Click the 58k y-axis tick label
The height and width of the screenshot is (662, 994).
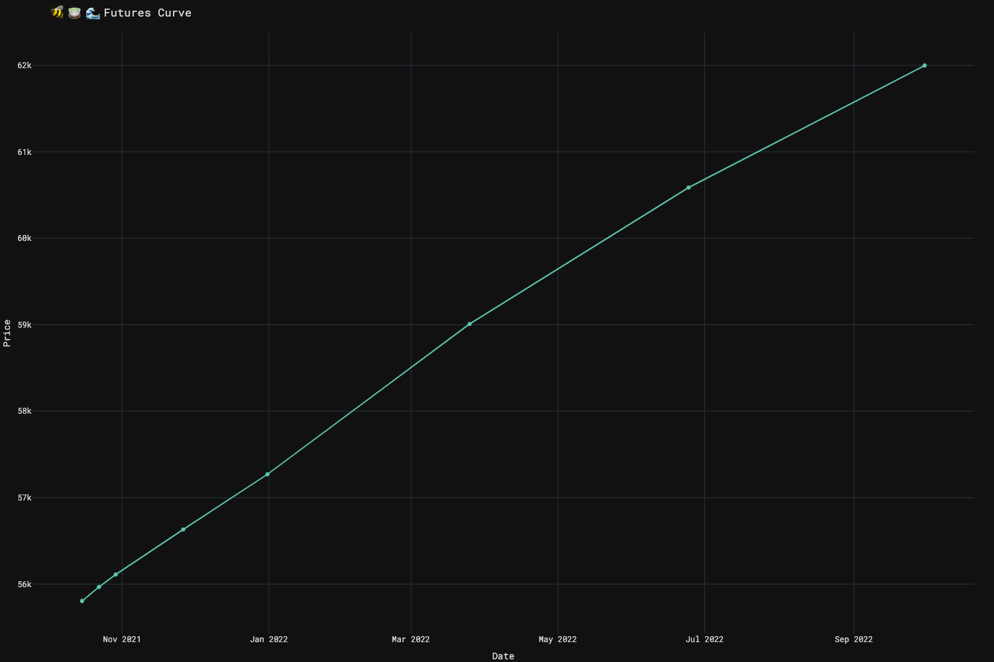pyautogui.click(x=25, y=411)
